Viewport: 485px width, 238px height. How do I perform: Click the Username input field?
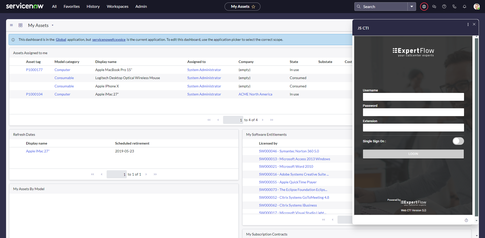click(413, 97)
